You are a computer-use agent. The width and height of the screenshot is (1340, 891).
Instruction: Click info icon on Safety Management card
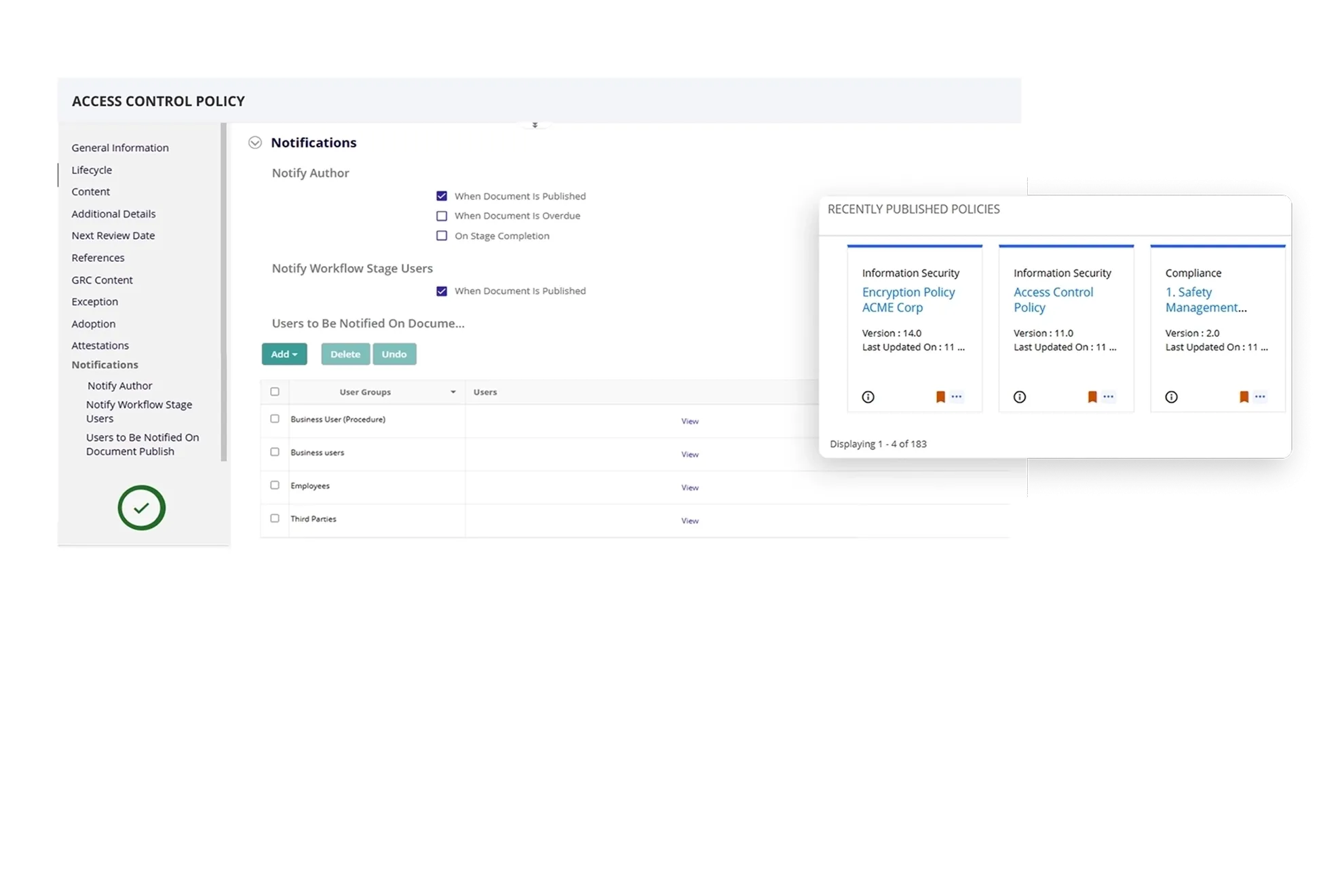[x=1171, y=397]
